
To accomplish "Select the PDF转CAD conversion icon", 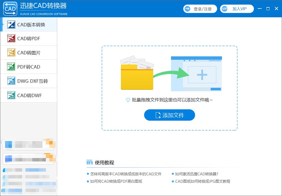I will click(11, 67).
